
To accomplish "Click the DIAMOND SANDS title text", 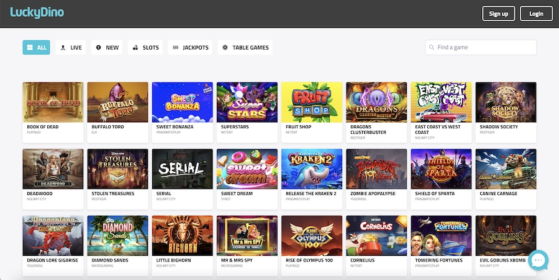I will pyautogui.click(x=110, y=260).
